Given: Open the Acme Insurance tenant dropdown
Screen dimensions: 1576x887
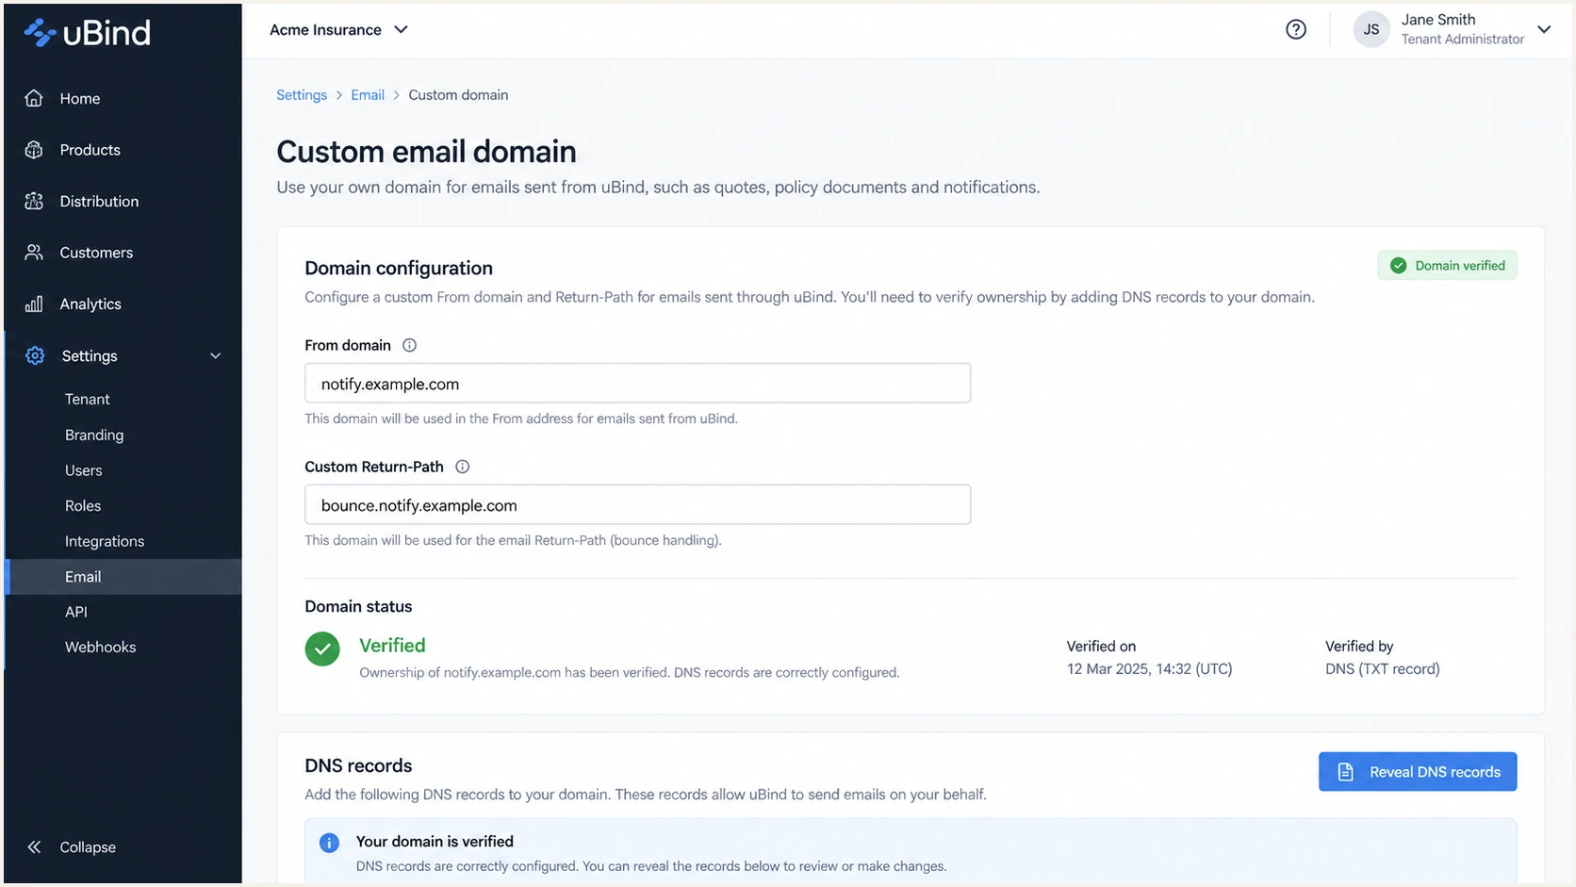Looking at the screenshot, I should (339, 29).
